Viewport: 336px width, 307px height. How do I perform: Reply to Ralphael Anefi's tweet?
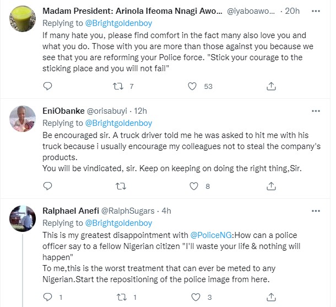pyautogui.click(x=47, y=297)
